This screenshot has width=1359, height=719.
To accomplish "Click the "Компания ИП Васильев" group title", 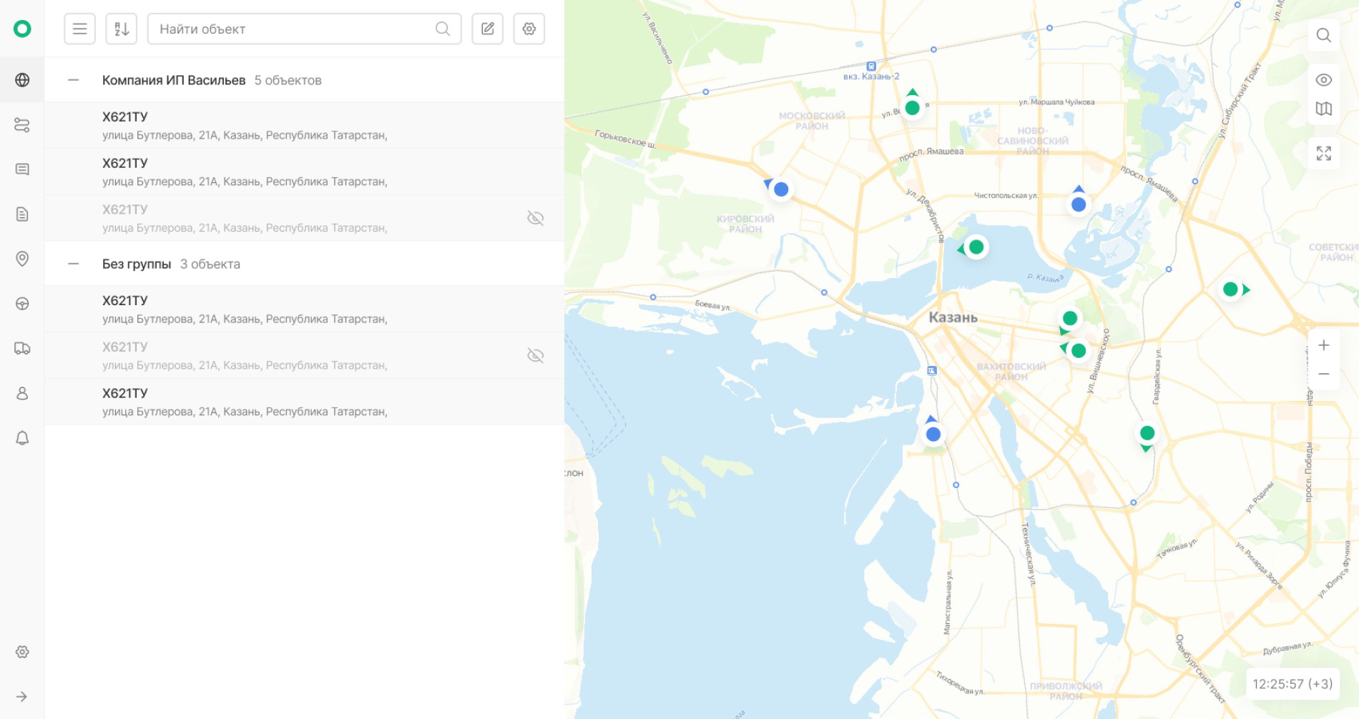I will [174, 80].
